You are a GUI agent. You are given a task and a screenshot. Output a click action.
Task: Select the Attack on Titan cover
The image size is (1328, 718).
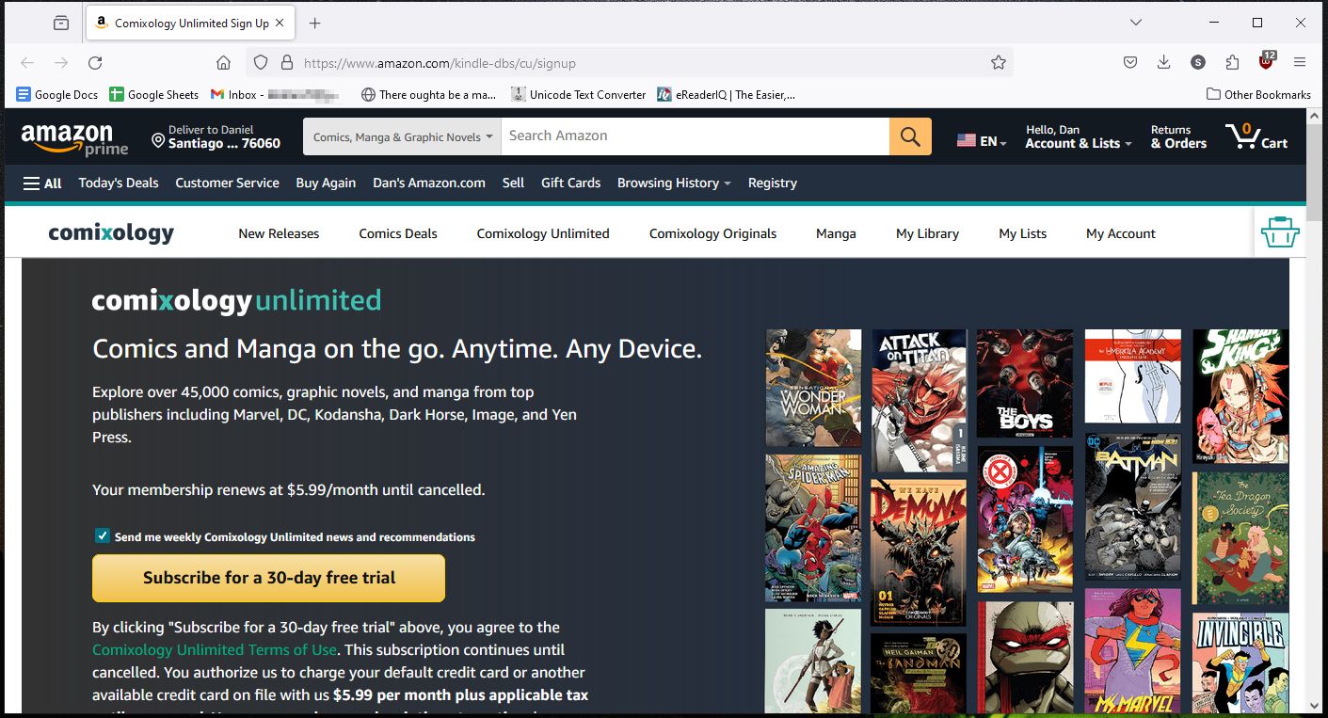tap(920, 400)
